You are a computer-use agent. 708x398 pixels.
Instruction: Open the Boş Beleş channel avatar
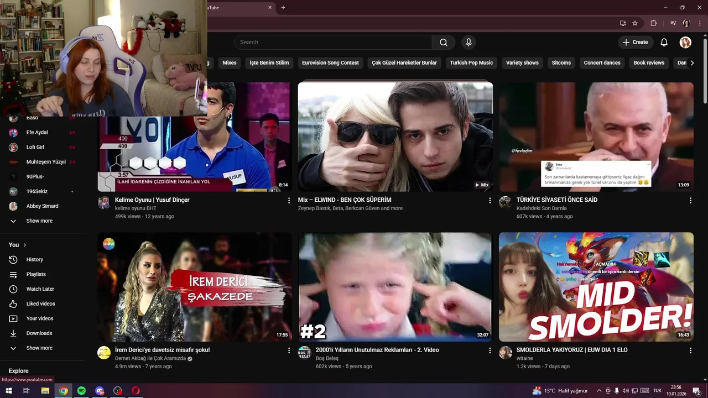click(x=305, y=353)
